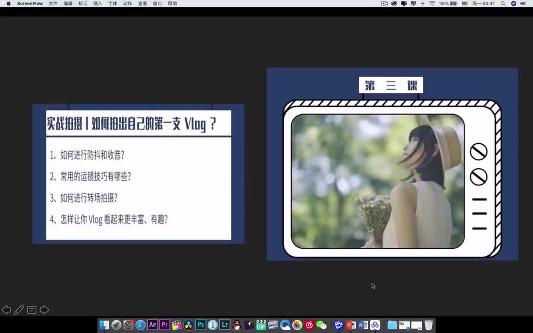The image size is (533, 333).
Task: Click the clock showing 周一 04:37
Action: (483, 3)
